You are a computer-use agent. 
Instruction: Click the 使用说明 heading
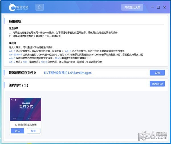tap(15, 21)
